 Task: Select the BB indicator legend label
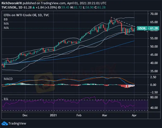[5, 19]
